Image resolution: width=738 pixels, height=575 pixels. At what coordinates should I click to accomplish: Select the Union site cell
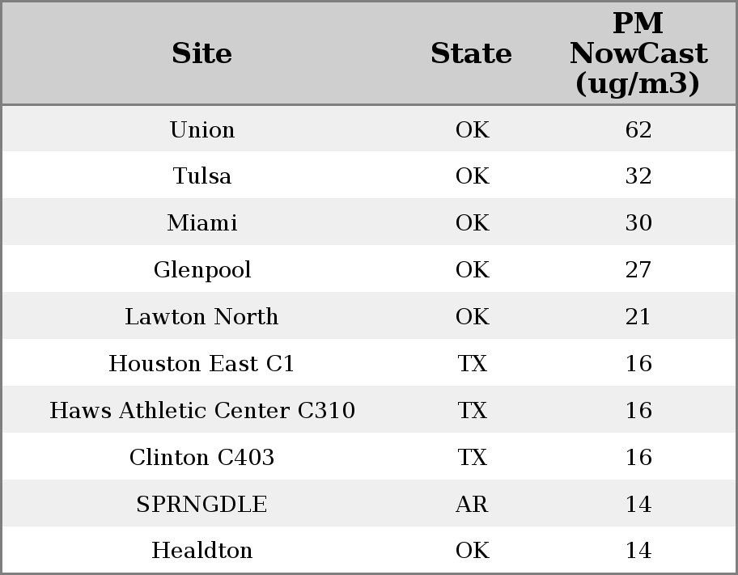pyautogui.click(x=202, y=129)
